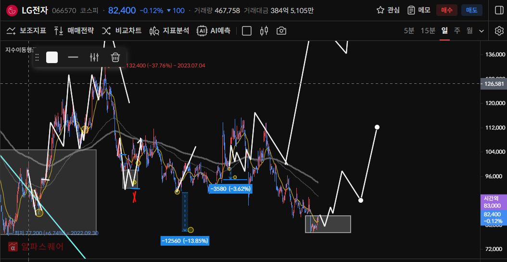Click the 82,400 current price tag on axis
The height and width of the screenshot is (262, 507).
click(x=493, y=218)
